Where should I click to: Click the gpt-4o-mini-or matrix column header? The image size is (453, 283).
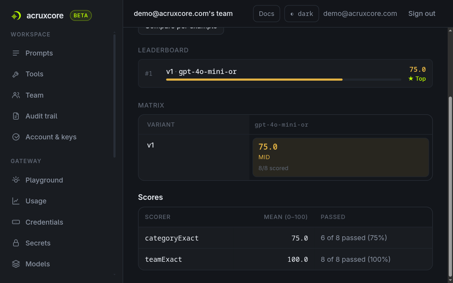point(281,125)
